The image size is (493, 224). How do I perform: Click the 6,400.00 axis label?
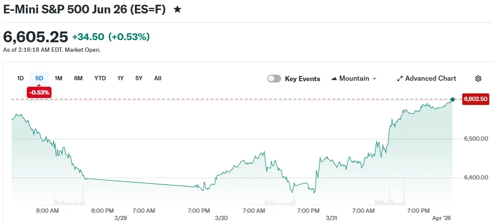[476, 178]
